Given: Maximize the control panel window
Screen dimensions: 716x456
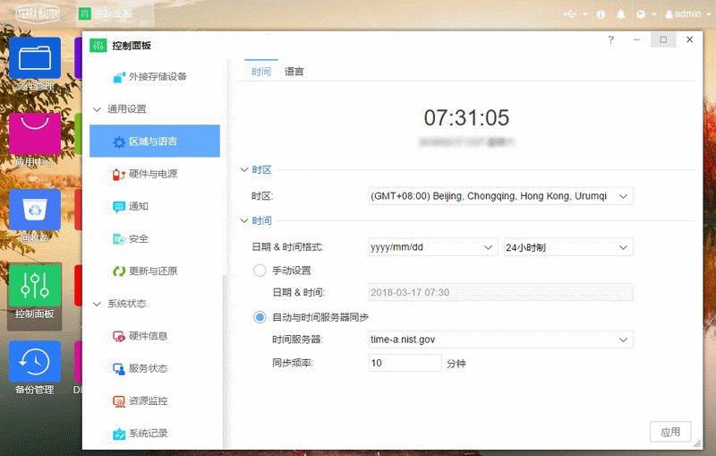Looking at the screenshot, I should 663,39.
